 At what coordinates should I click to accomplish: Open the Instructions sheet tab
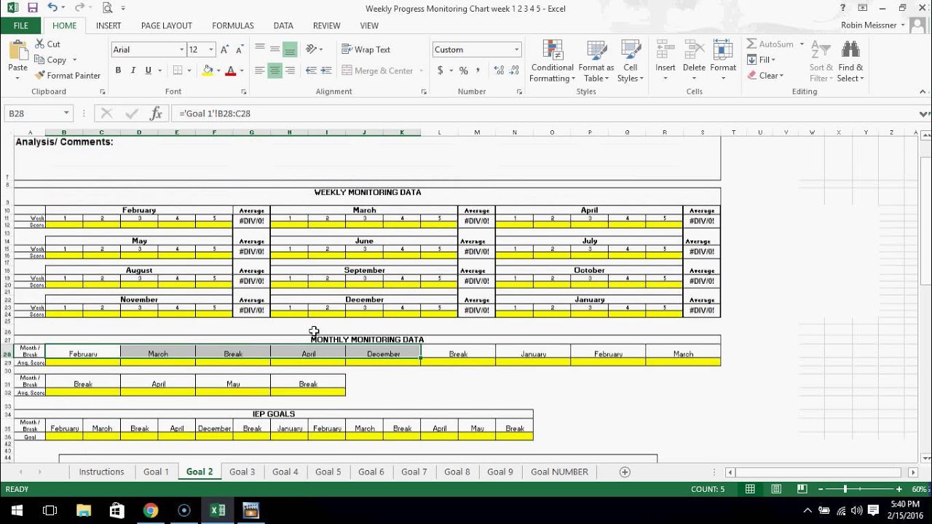(101, 472)
